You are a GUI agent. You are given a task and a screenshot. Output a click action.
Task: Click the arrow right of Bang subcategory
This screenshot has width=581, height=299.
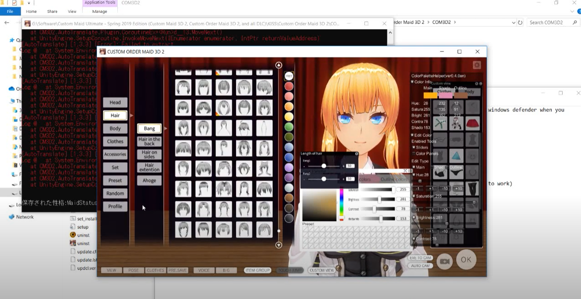166,129
